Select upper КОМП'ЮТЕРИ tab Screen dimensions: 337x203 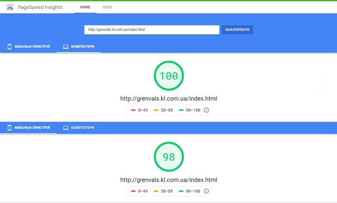pyautogui.click(x=79, y=46)
